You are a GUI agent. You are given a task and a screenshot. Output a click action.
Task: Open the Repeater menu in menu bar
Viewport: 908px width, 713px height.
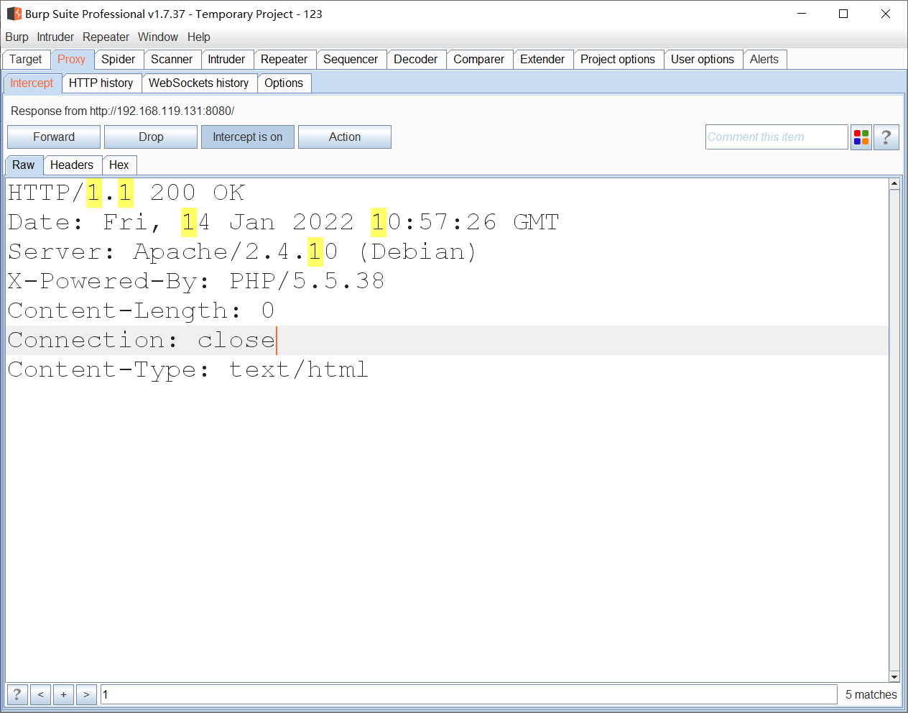coord(106,37)
